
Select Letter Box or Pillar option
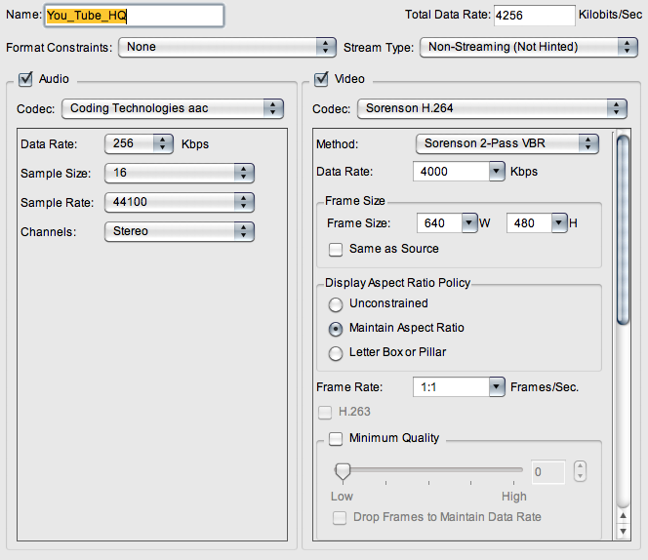coord(336,353)
